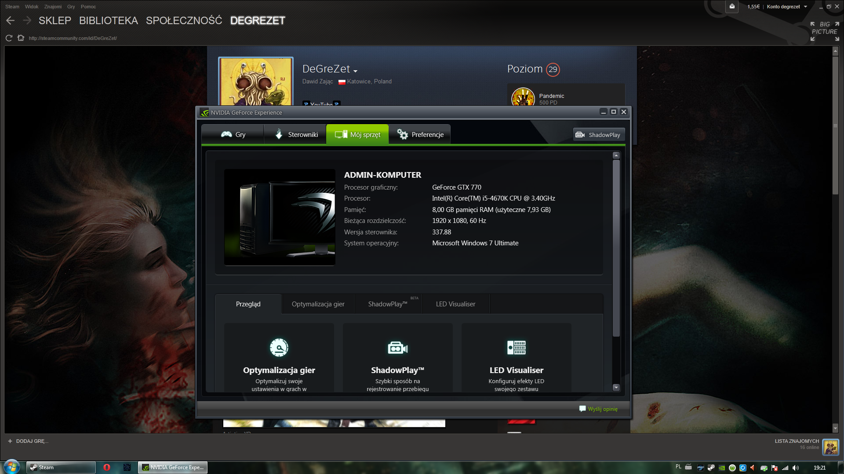The image size is (844, 474).
Task: Open LISTA ZNAJOMYCH friends list
Action: (x=797, y=441)
